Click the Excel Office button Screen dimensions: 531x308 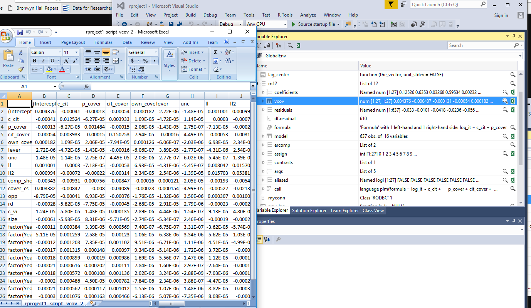click(x=6, y=36)
